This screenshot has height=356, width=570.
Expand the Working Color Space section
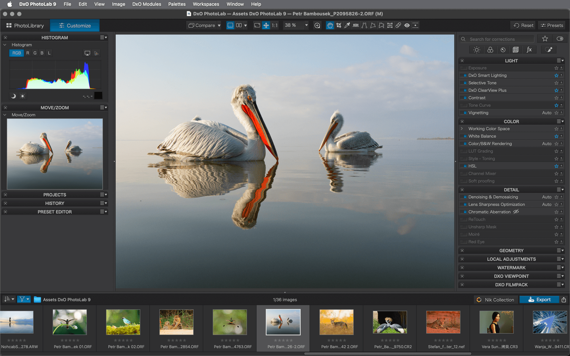(463, 128)
